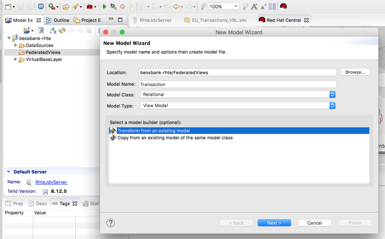
Task: Open the Model Class dropdown
Action: click(x=332, y=94)
